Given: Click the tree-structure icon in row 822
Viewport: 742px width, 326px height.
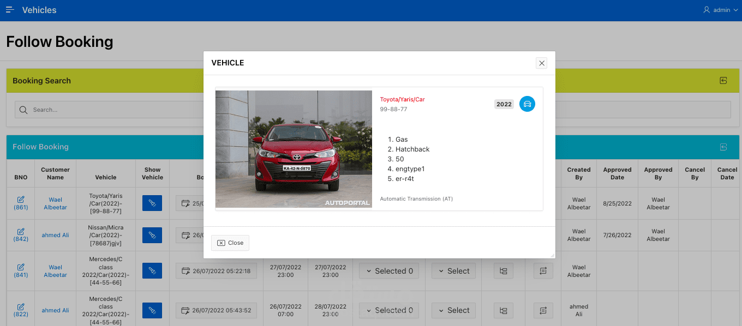Looking at the screenshot, I should 503,310.
